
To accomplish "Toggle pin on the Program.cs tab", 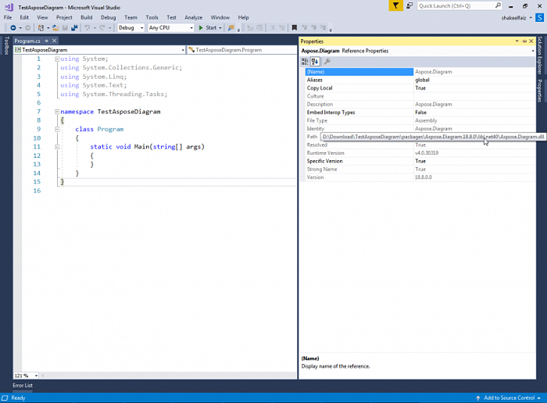I will coord(46,41).
